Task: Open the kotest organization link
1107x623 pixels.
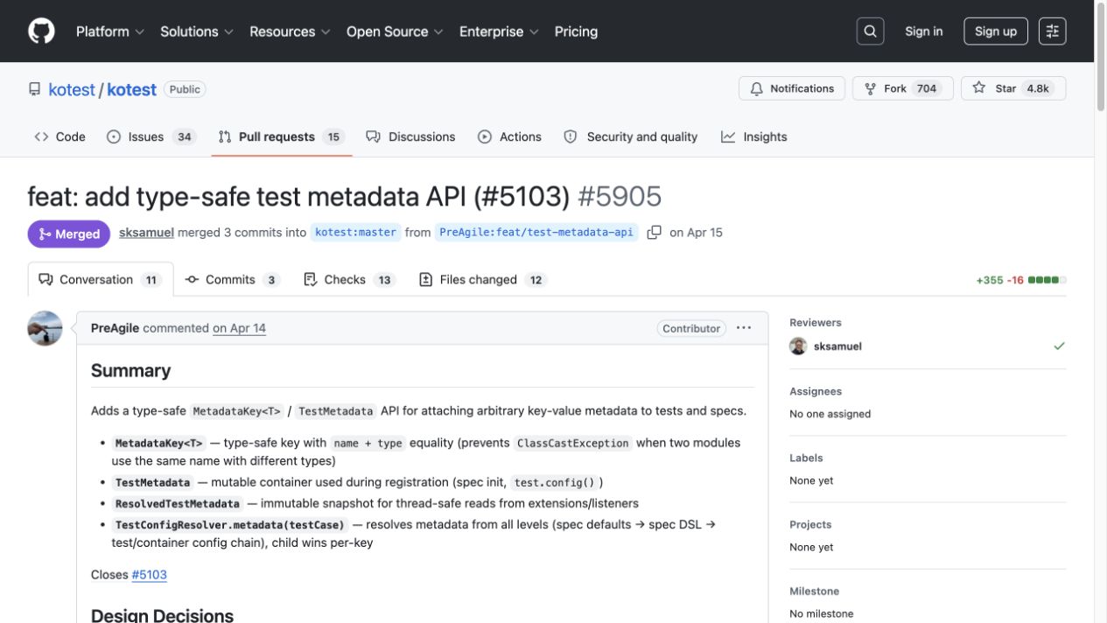Action: (72, 89)
